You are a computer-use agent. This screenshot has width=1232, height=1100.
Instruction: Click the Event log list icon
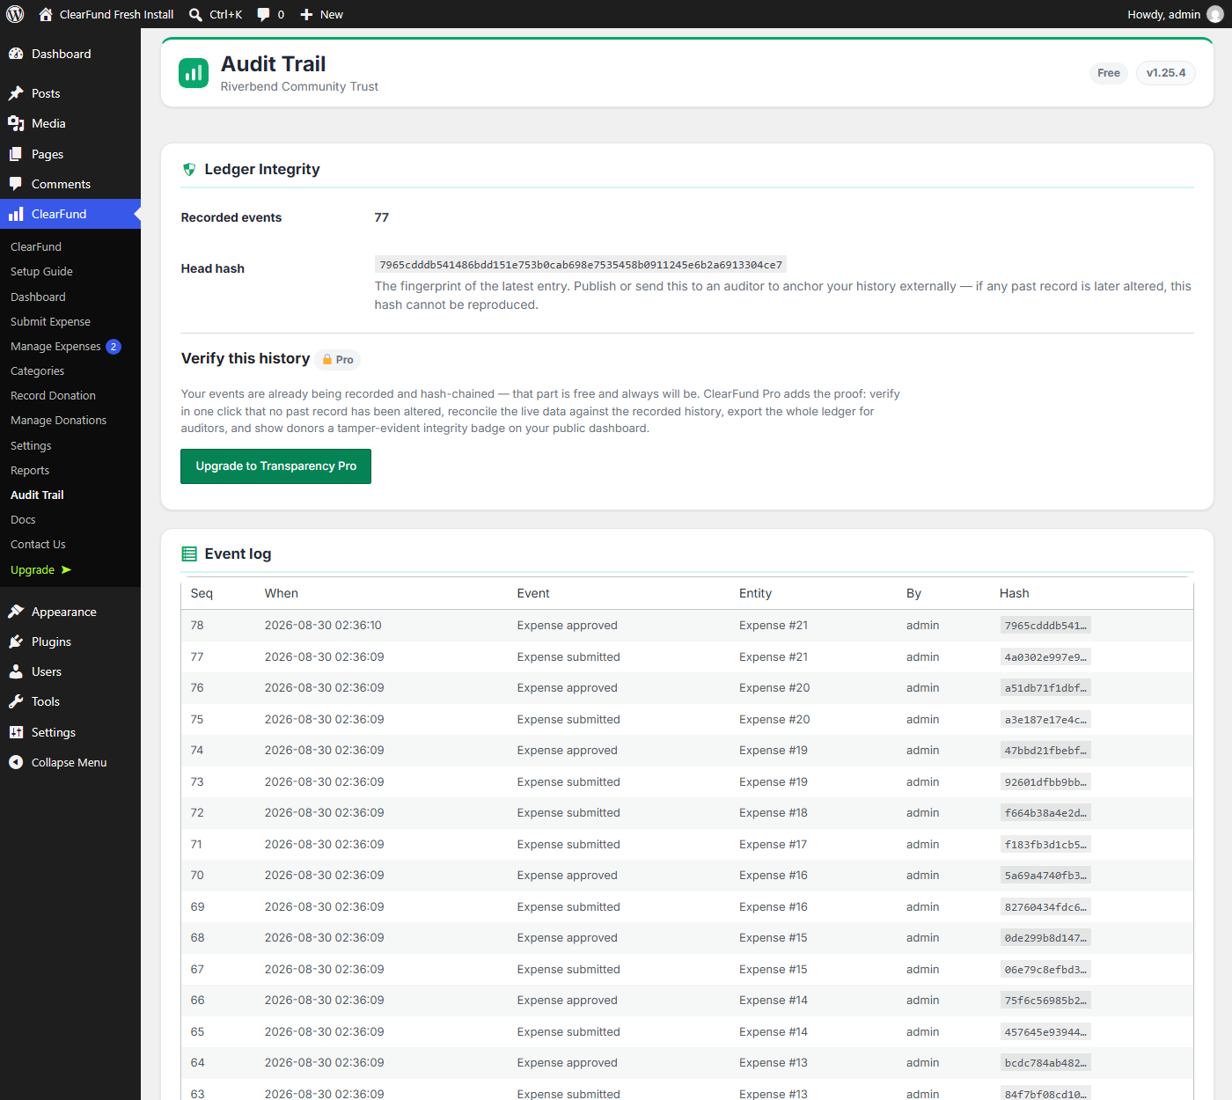189,554
